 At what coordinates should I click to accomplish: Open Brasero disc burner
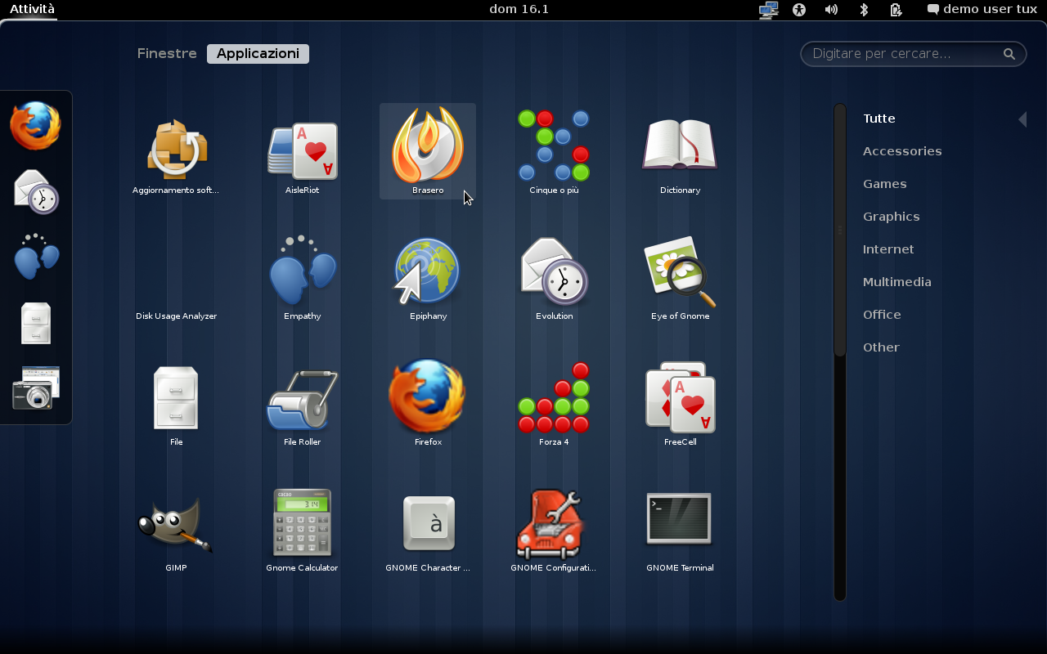pyautogui.click(x=428, y=152)
